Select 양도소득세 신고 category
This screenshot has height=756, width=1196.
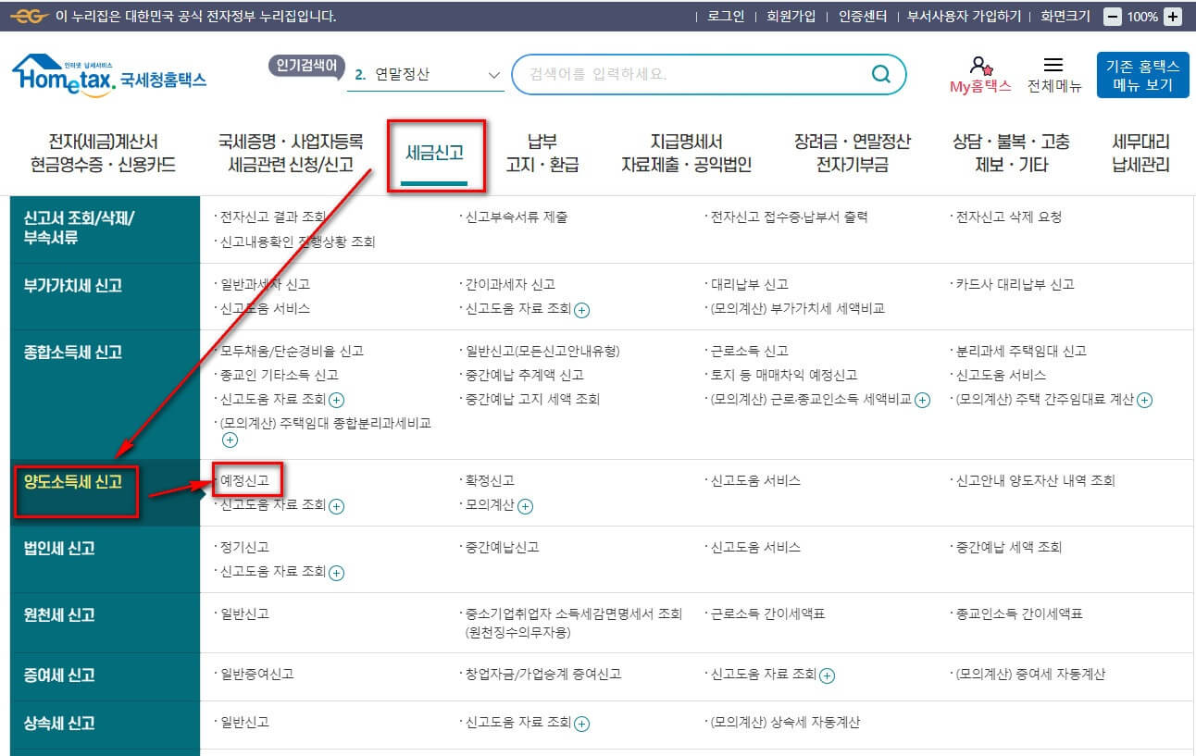[x=106, y=492]
